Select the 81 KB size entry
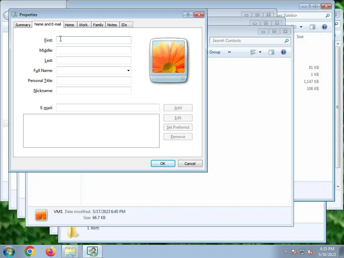Image resolution: width=344 pixels, height=258 pixels. (x=313, y=67)
